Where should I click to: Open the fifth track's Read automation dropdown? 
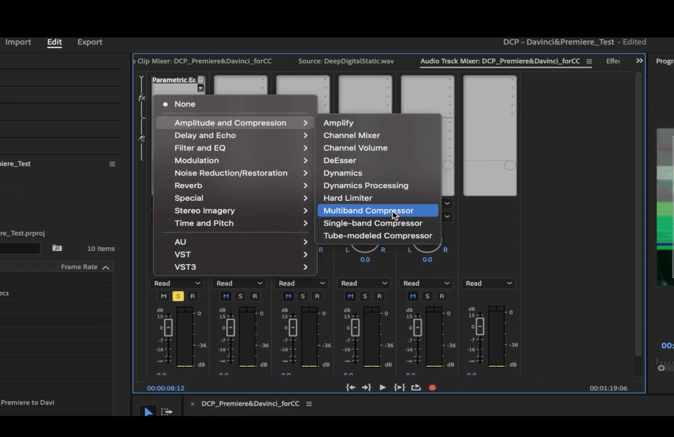[x=426, y=283]
